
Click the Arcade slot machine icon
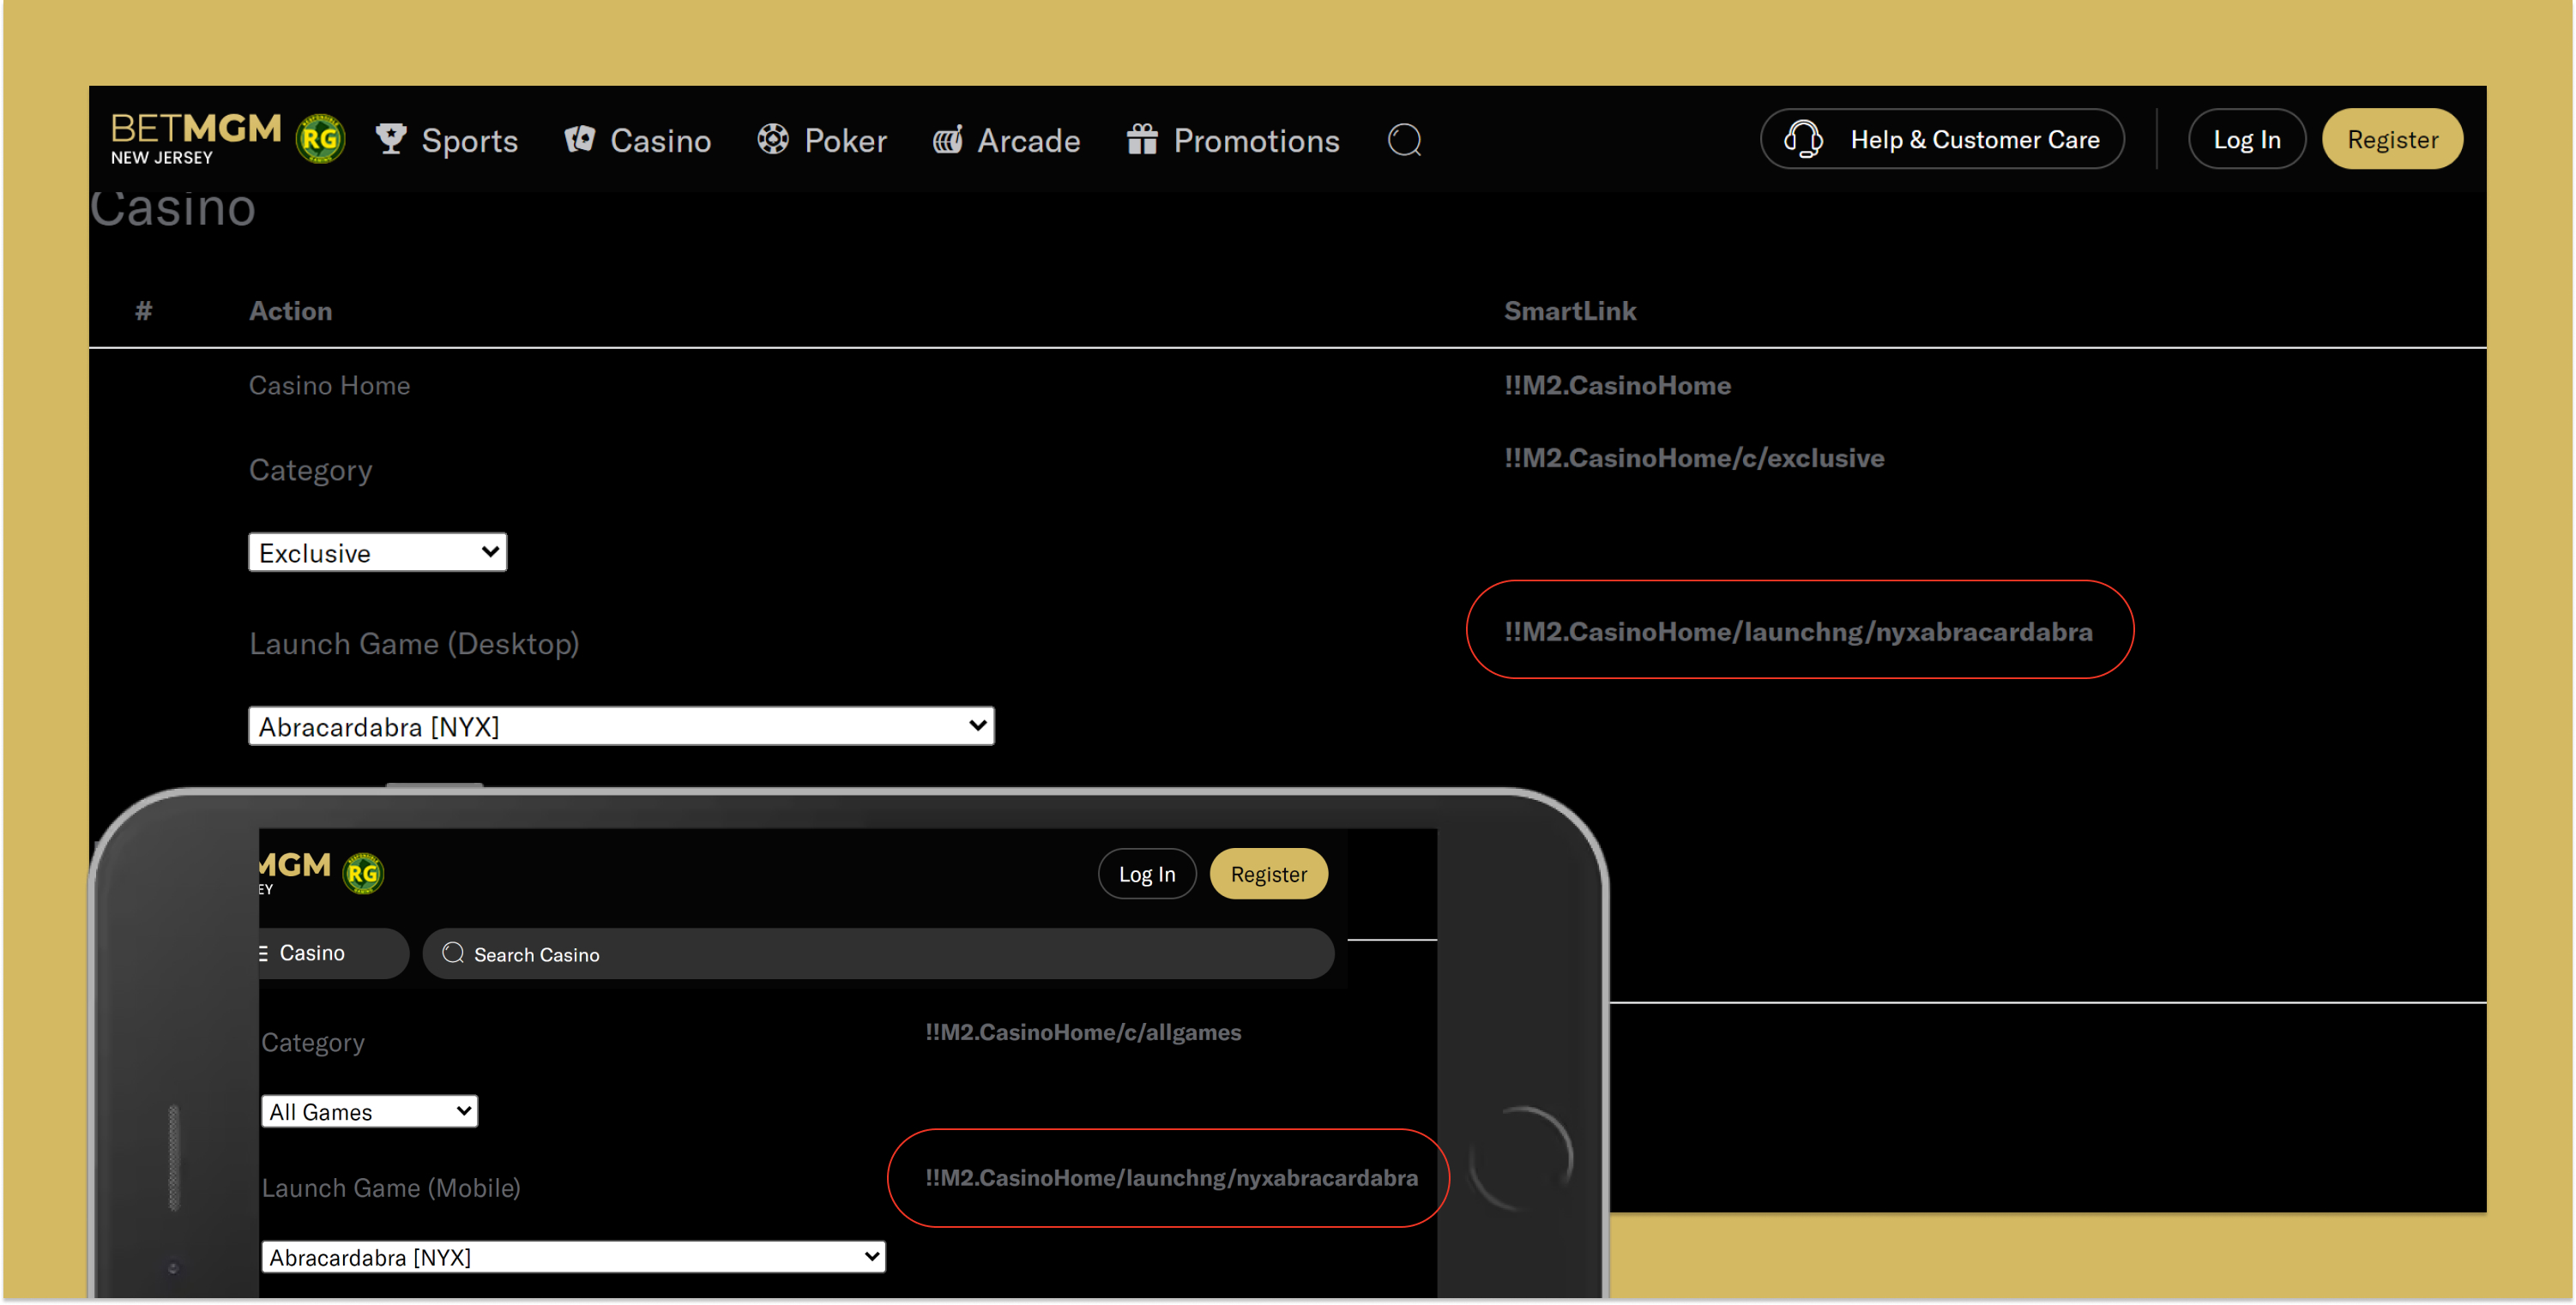947,139
